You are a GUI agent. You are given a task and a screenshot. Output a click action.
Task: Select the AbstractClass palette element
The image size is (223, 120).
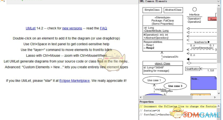tap(173, 10)
